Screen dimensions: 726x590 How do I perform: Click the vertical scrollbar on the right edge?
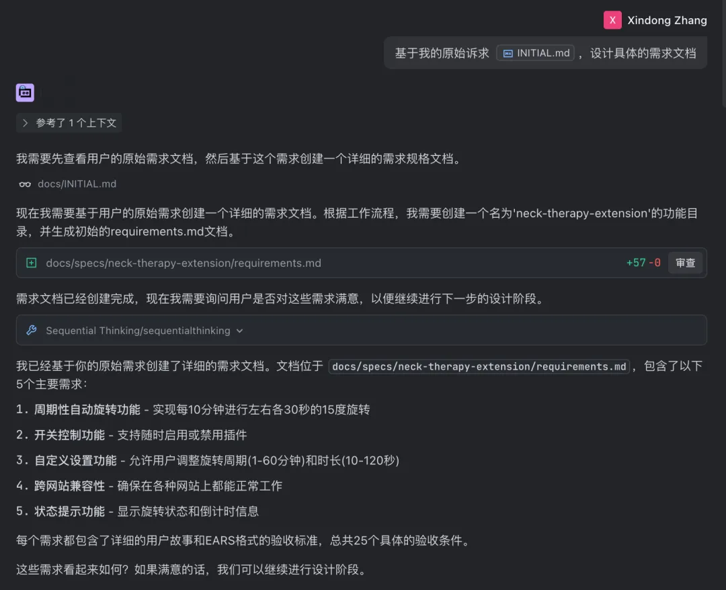pos(724,53)
